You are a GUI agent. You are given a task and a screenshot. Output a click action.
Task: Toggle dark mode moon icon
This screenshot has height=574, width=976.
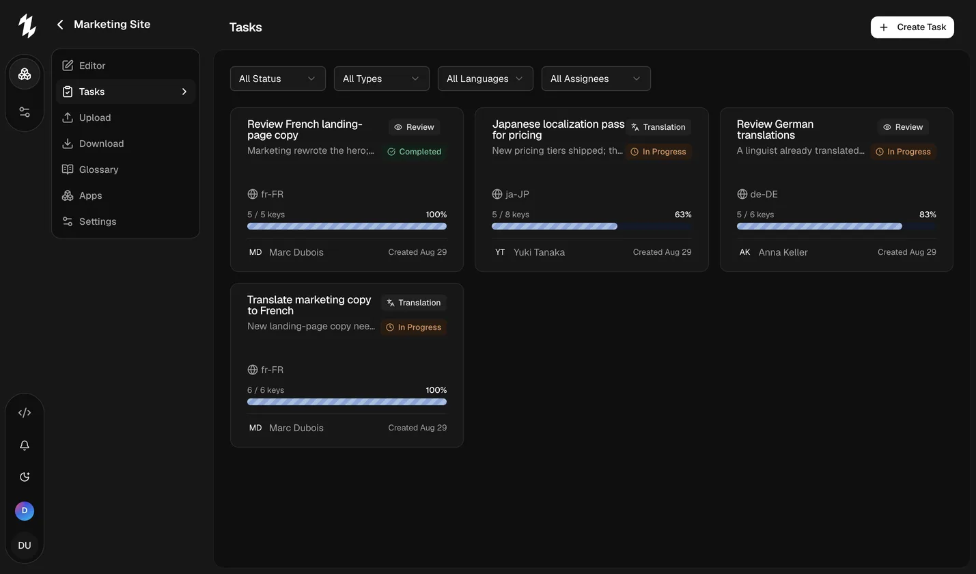point(25,477)
